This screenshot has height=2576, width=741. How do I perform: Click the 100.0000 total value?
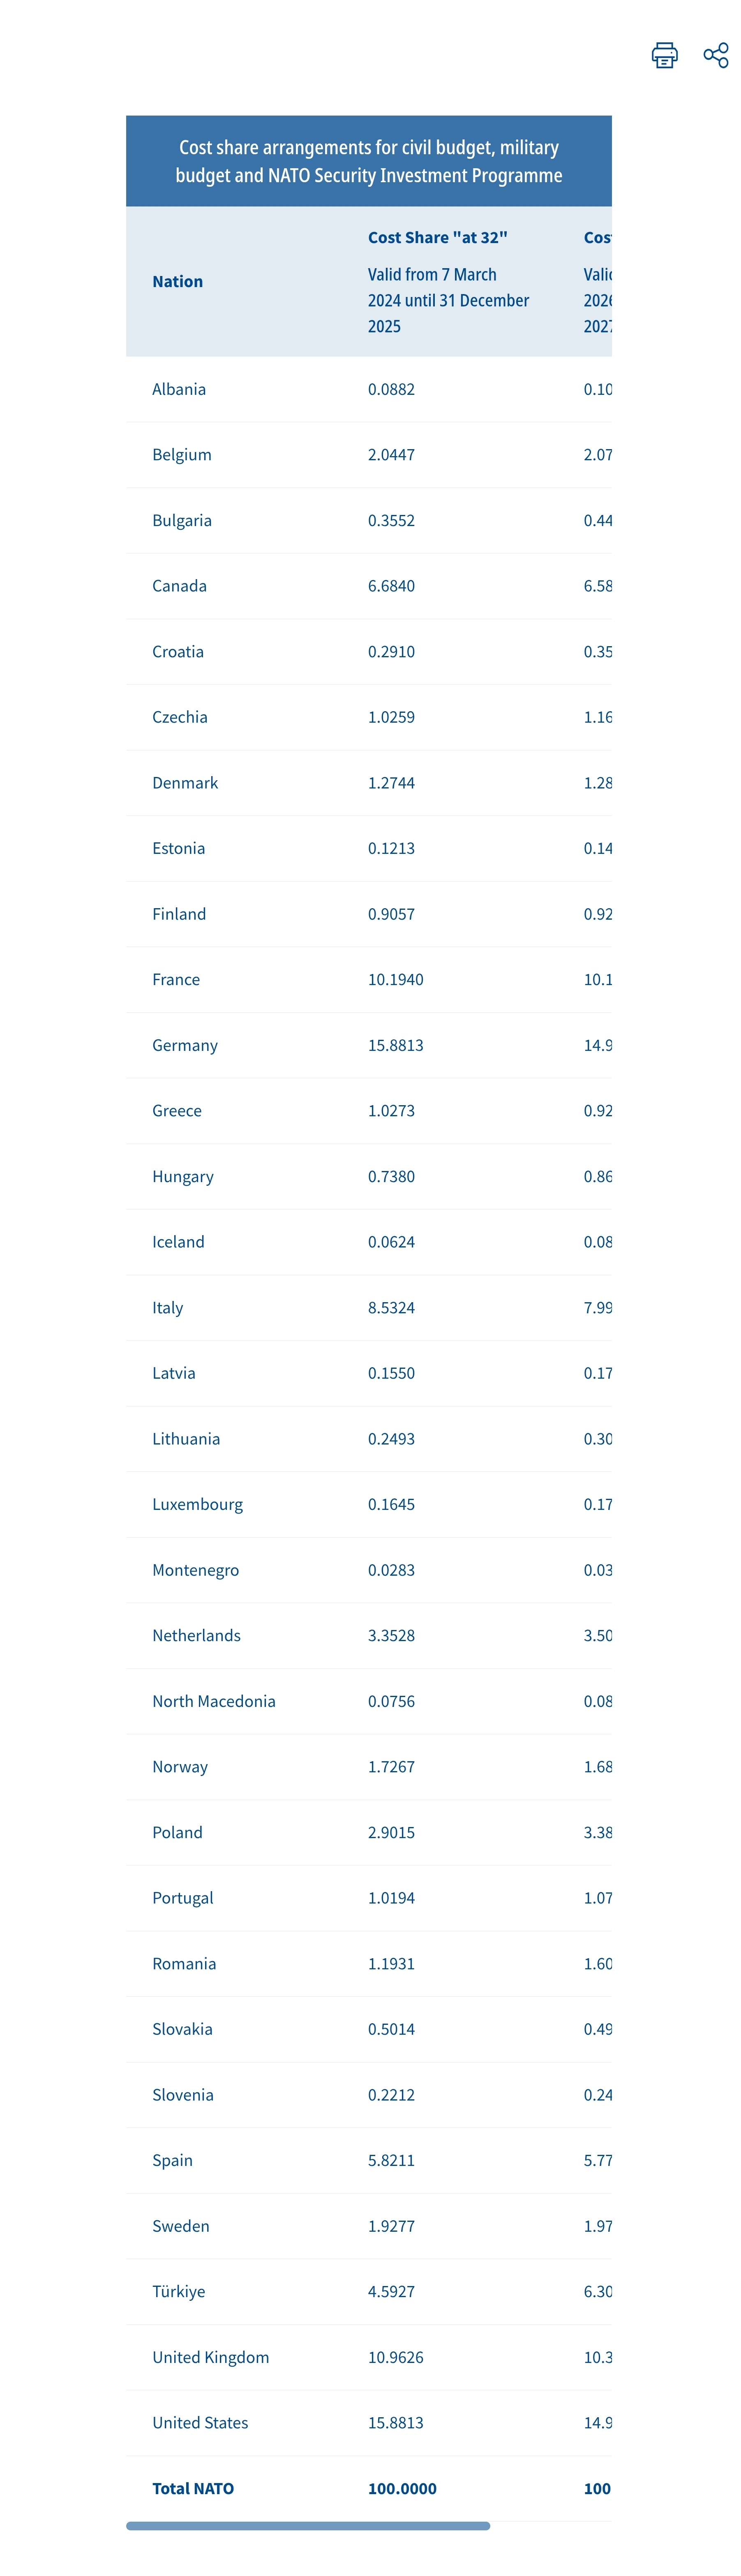(402, 2488)
